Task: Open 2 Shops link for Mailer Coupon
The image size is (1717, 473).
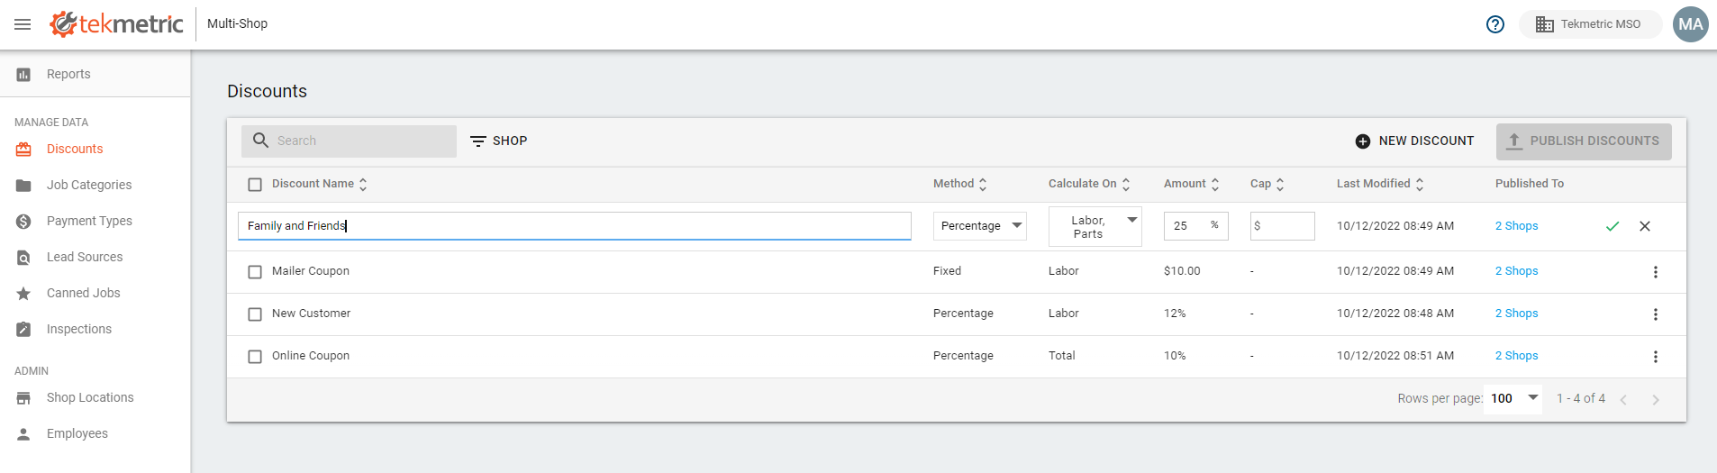Action: (1517, 271)
